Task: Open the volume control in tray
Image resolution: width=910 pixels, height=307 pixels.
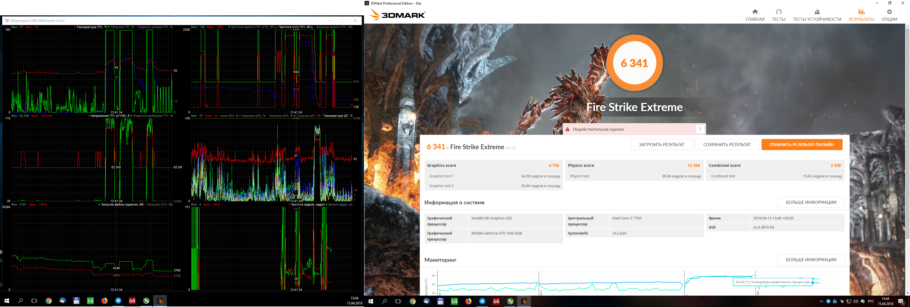Action: 855,301
